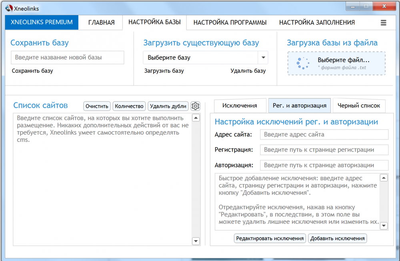Close the Xneolinks window
Screen dimensions: 400x261
[384, 6]
